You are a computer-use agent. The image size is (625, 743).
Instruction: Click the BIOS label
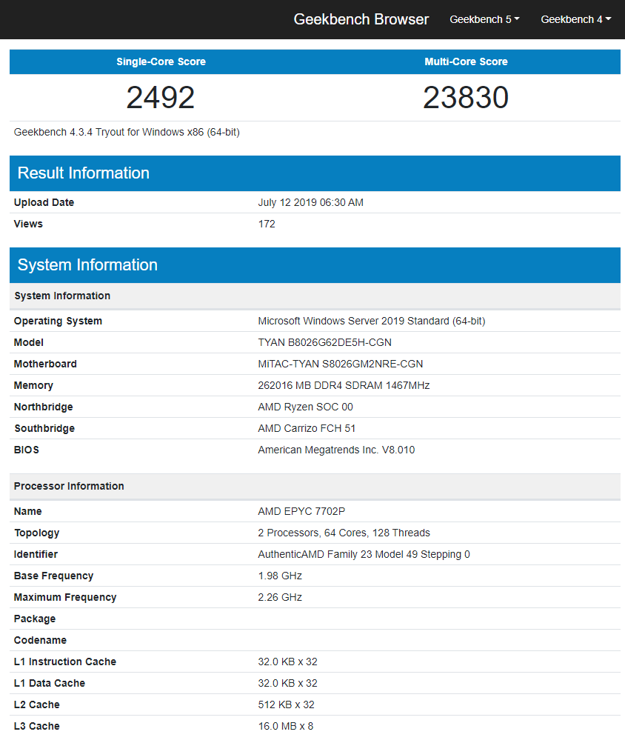coord(27,450)
